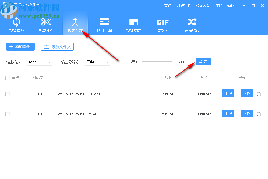Select the 视频旋转 rotation tool
The height and width of the screenshot is (179, 268).
(x=133, y=25)
